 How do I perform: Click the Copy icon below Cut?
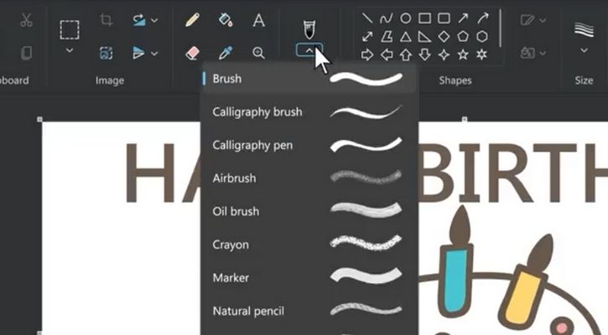(26, 53)
